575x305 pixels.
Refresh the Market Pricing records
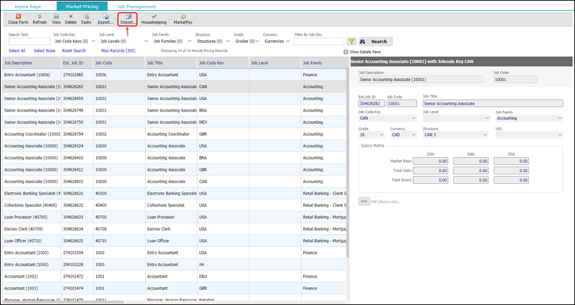click(x=40, y=19)
